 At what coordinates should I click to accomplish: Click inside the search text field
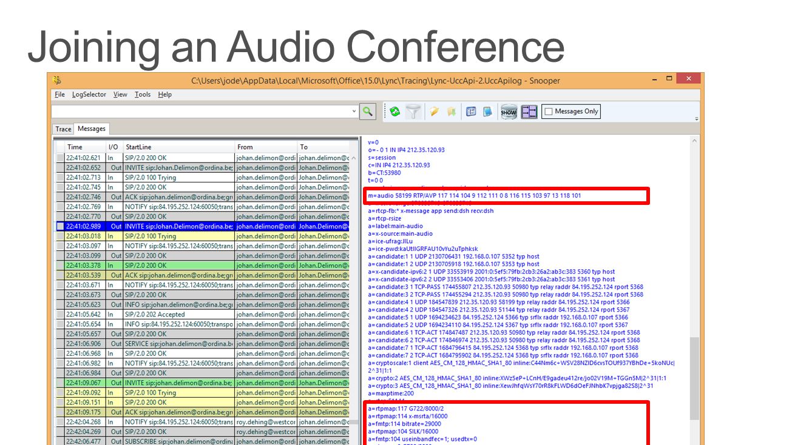(x=201, y=112)
